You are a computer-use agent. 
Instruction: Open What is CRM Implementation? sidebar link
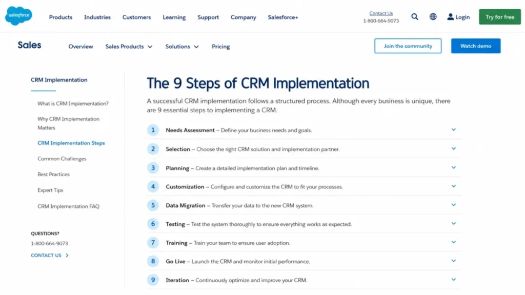click(x=73, y=103)
